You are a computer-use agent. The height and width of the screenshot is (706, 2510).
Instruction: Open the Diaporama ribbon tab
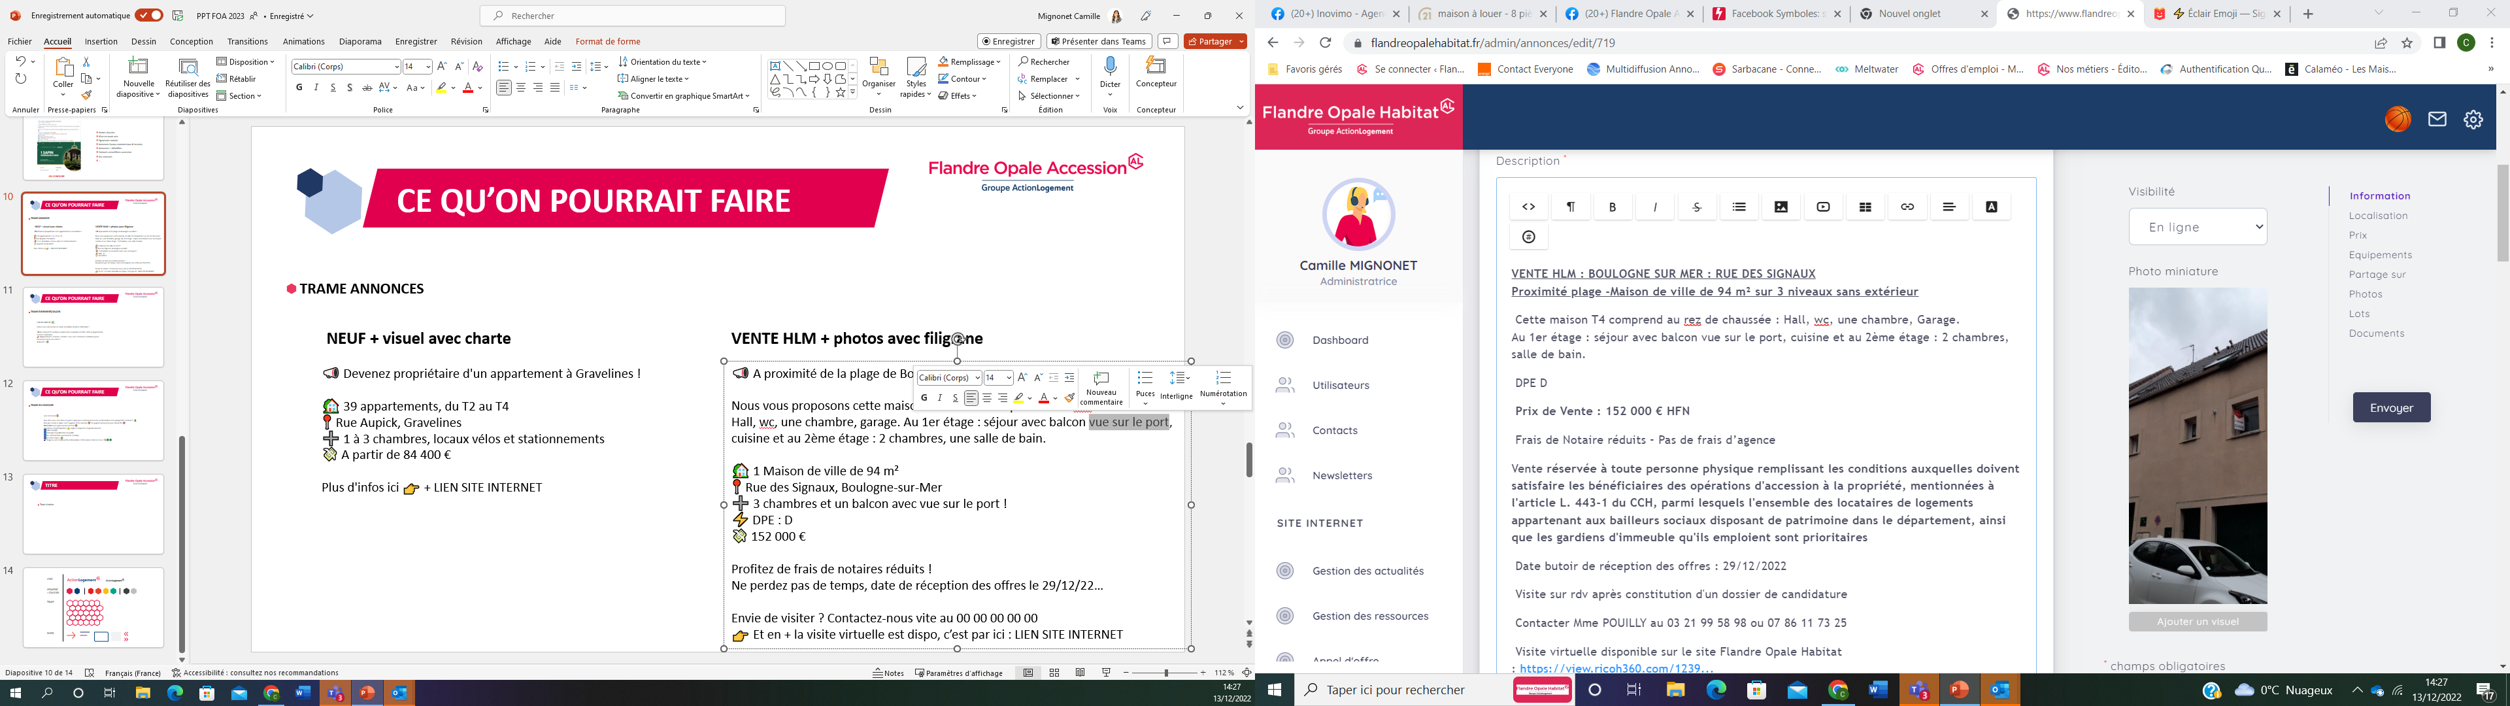pos(361,42)
